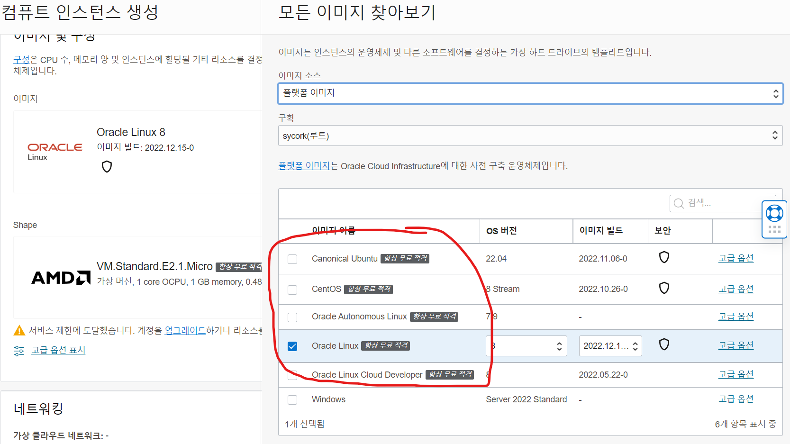Click Oracle Linux 8 image title
Screen dimensions: 790x444
131,132
